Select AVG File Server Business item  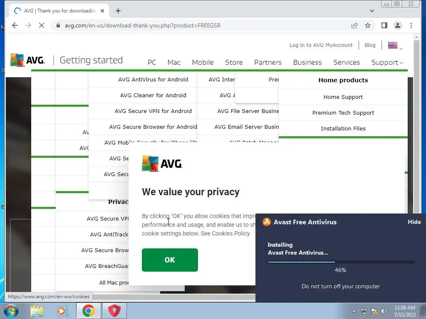248,111
